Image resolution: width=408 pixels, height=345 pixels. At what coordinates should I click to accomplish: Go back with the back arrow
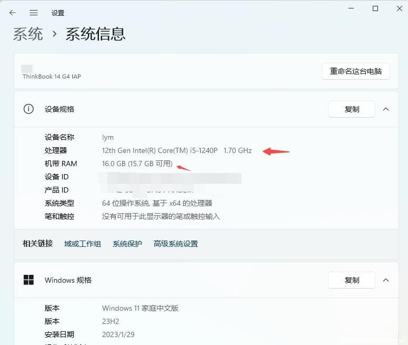[13, 13]
